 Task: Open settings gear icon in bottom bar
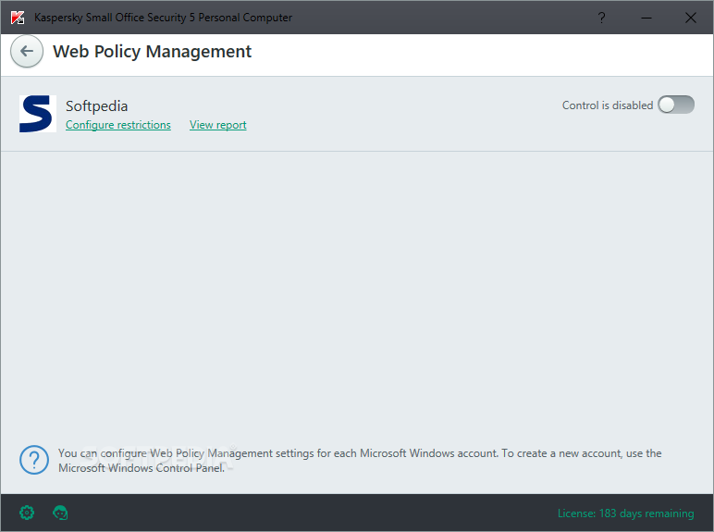pos(27,513)
